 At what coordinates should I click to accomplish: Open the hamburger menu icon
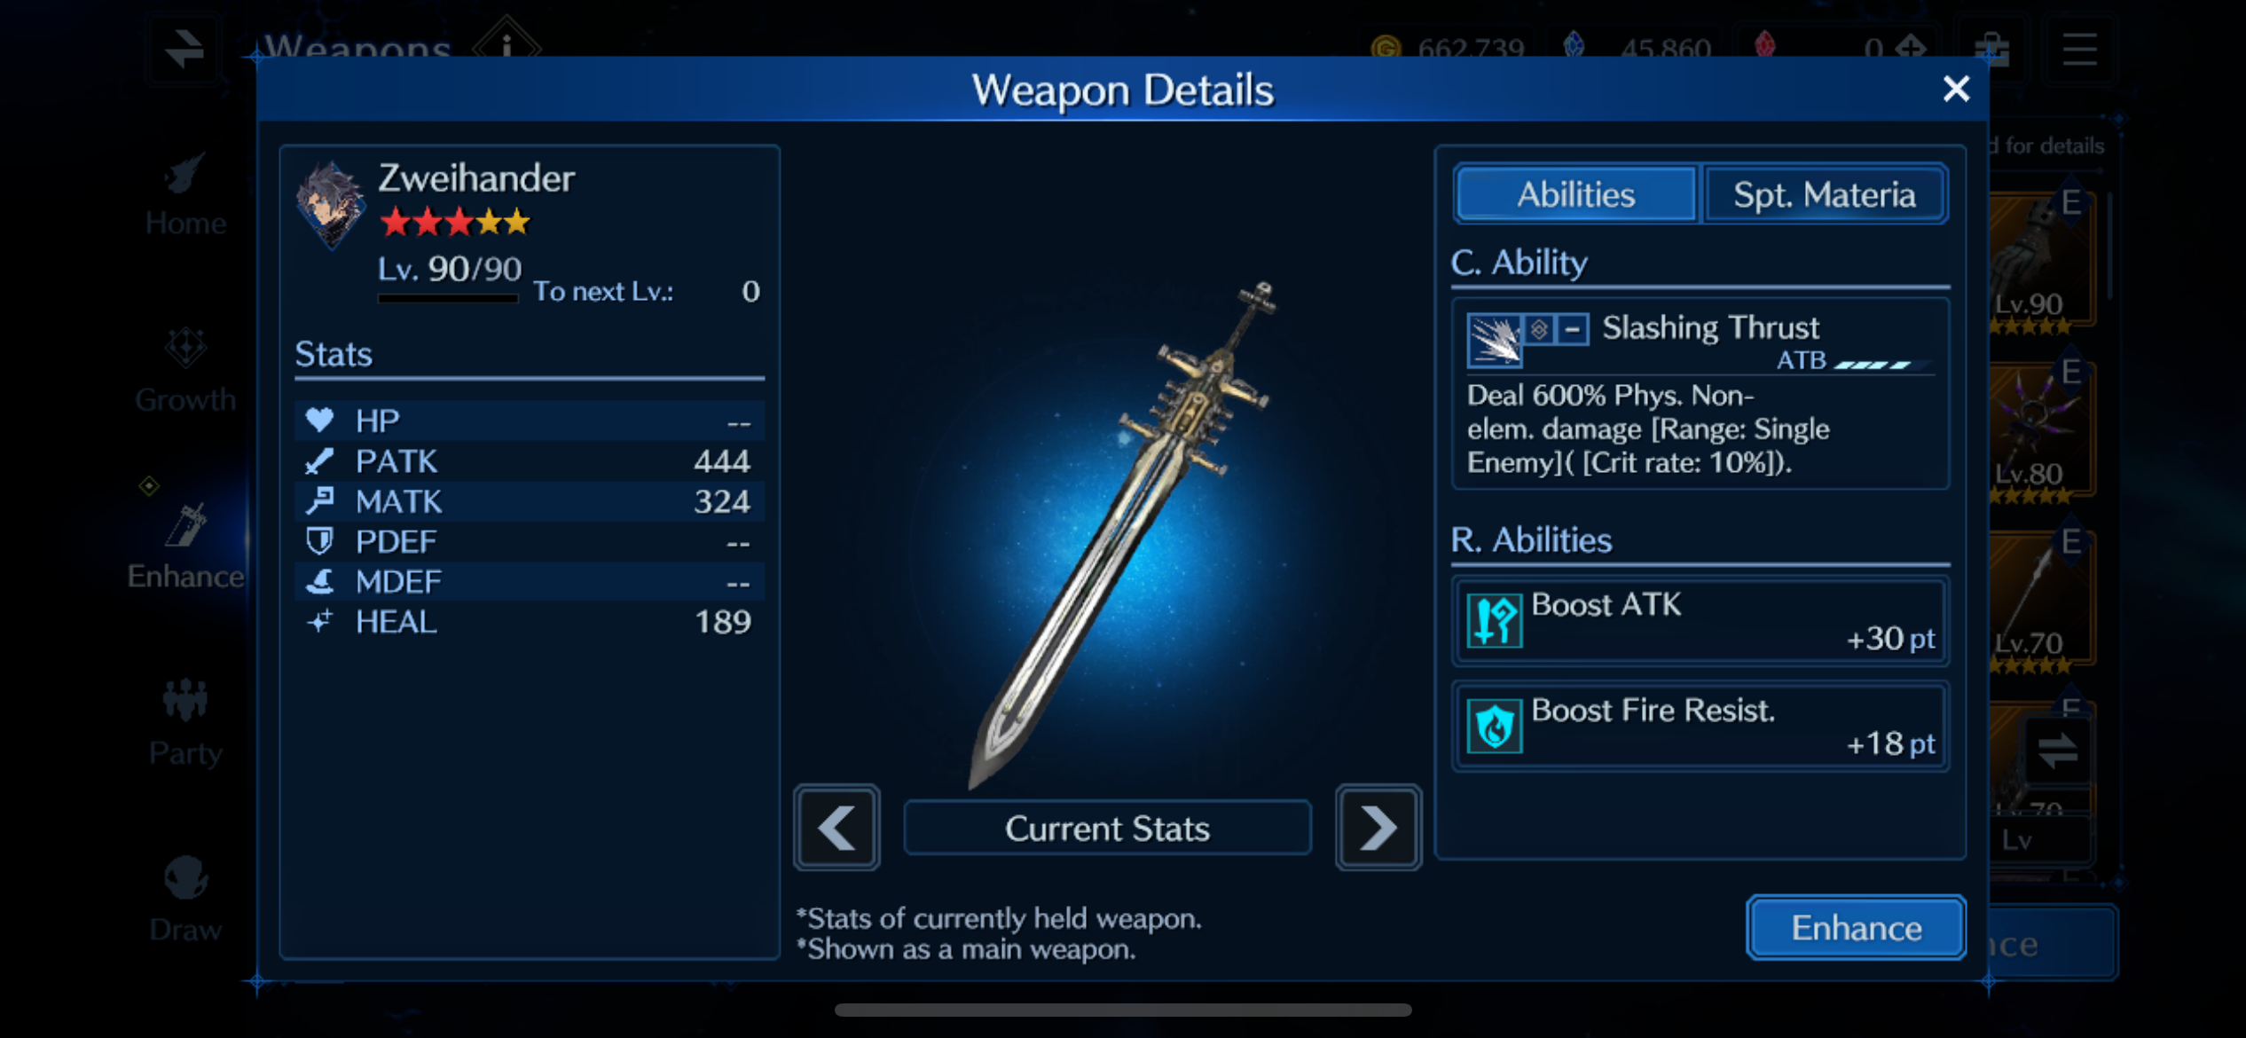click(x=2079, y=49)
